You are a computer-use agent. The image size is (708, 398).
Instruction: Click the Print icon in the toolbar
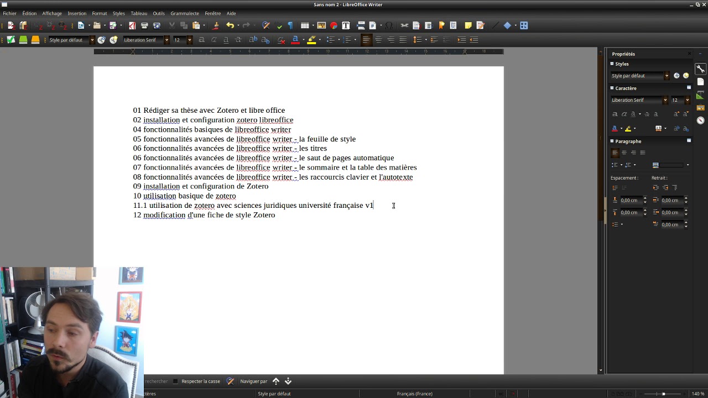tap(144, 25)
